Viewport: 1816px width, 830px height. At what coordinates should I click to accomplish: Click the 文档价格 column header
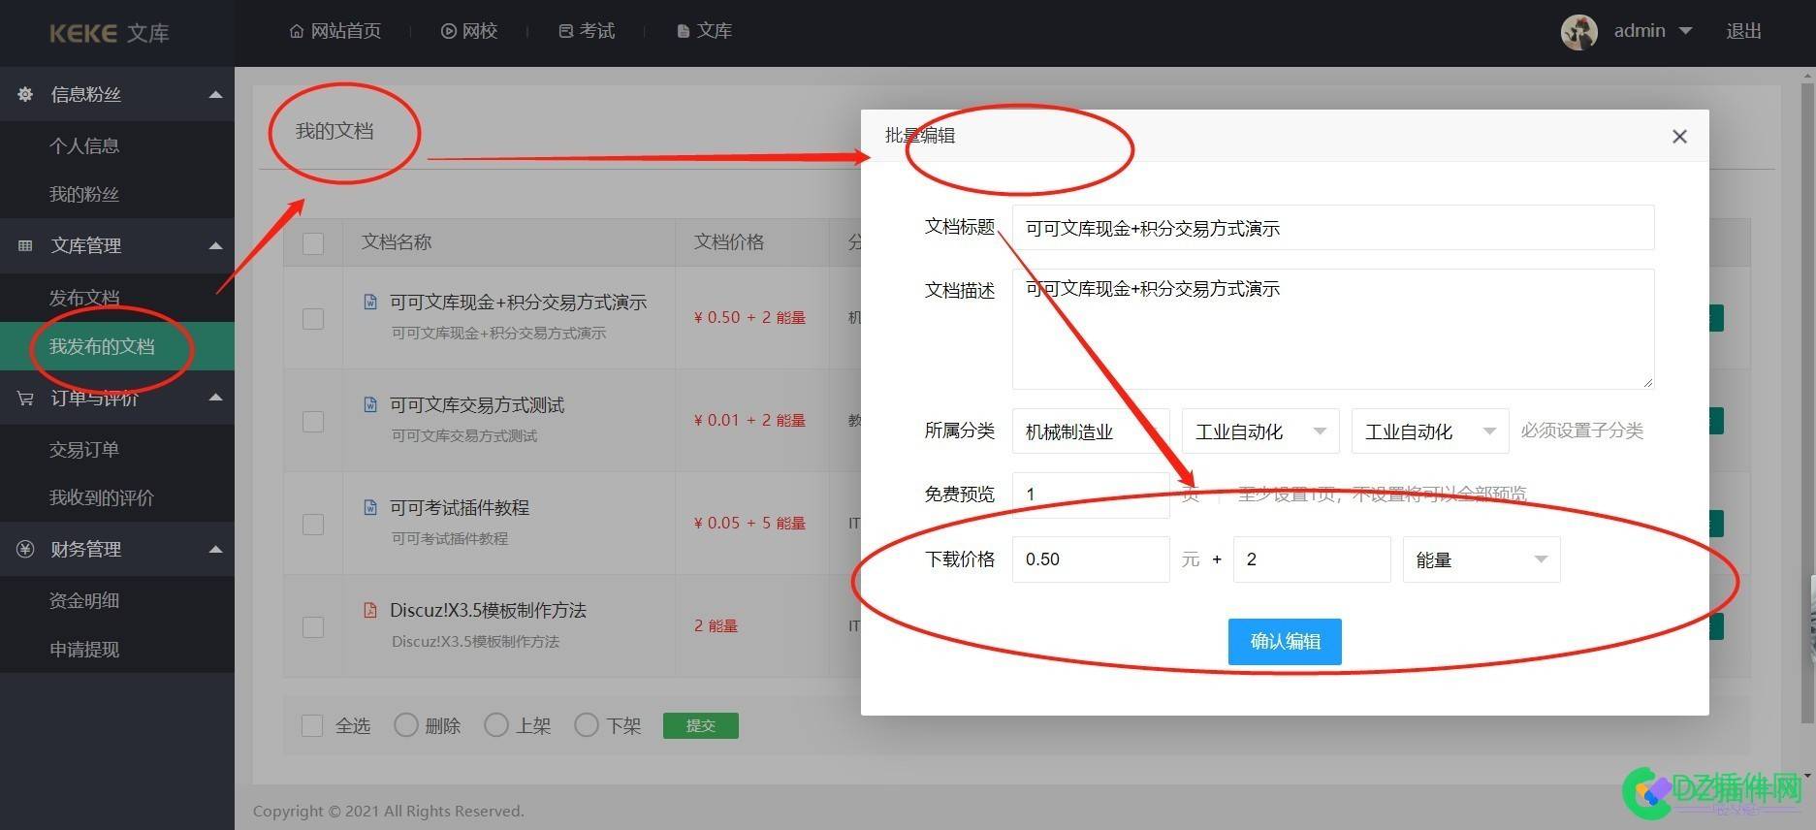[729, 242]
